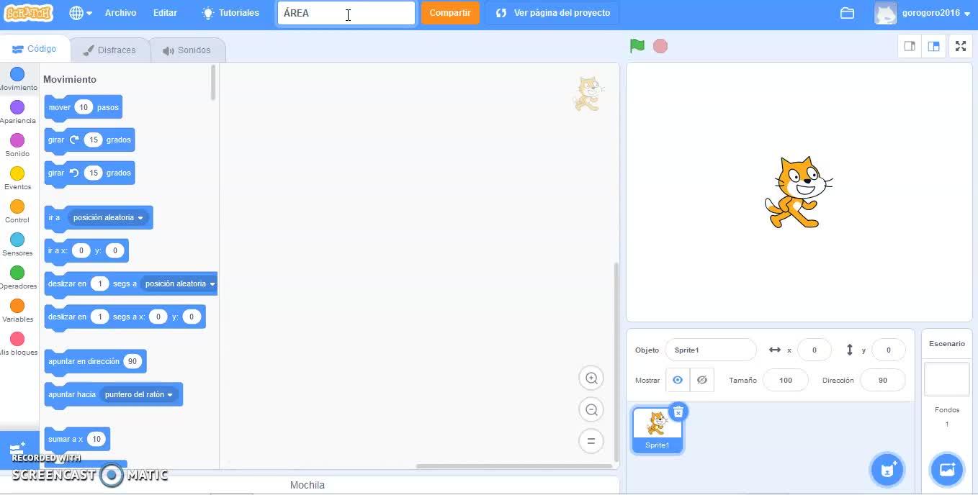Click the choose a backdrop button
The width and height of the screenshot is (978, 495).
coord(946,470)
